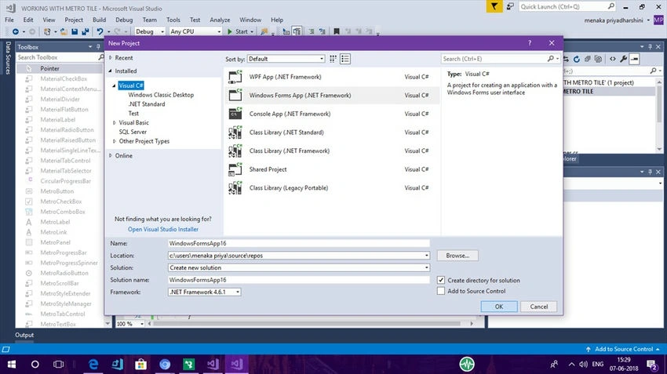Expand the Visual Basic node
Image resolution: width=667 pixels, height=374 pixels.
click(115, 122)
